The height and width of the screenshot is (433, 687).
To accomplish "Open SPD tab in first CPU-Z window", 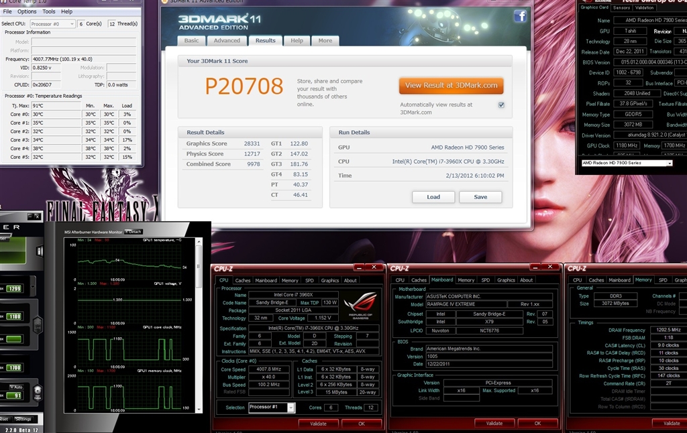I will tap(309, 281).
